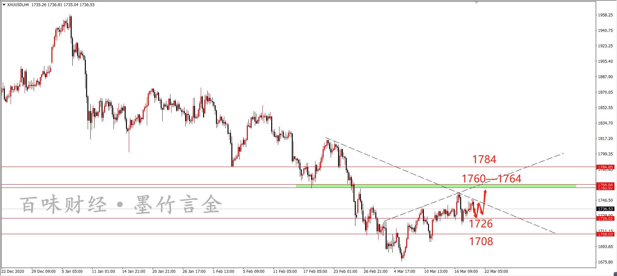617x276 pixels.
Task: Click the 1817.20 price axis label
Action: tap(605, 139)
